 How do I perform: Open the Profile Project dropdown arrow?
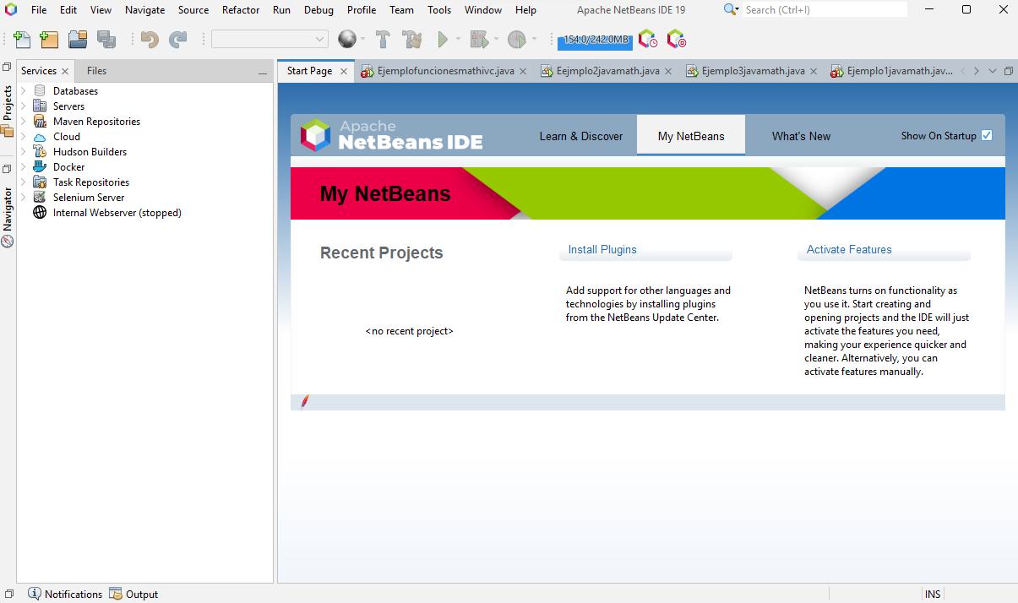(x=535, y=39)
